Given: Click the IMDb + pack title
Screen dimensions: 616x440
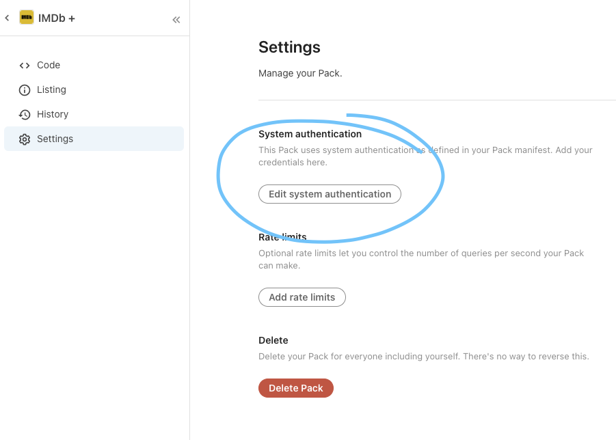Looking at the screenshot, I should [x=57, y=18].
